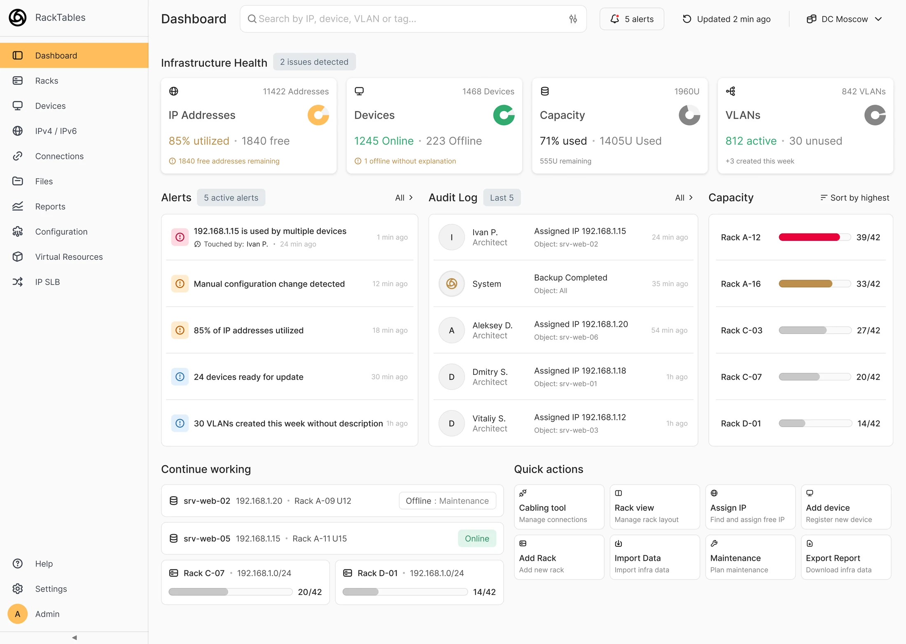Image resolution: width=906 pixels, height=644 pixels.
Task: Open the Rack D-01 continue working card
Action: coord(419,582)
